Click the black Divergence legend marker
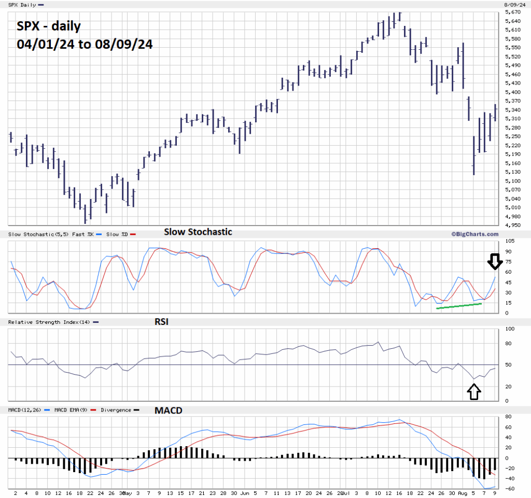This screenshot has width=531, height=498. point(136,410)
